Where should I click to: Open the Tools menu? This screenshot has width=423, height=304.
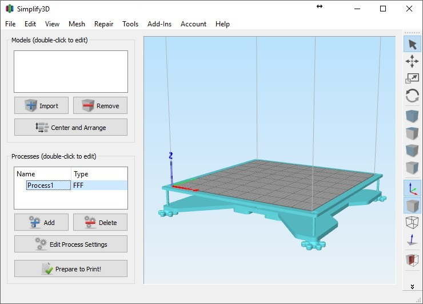click(x=130, y=24)
